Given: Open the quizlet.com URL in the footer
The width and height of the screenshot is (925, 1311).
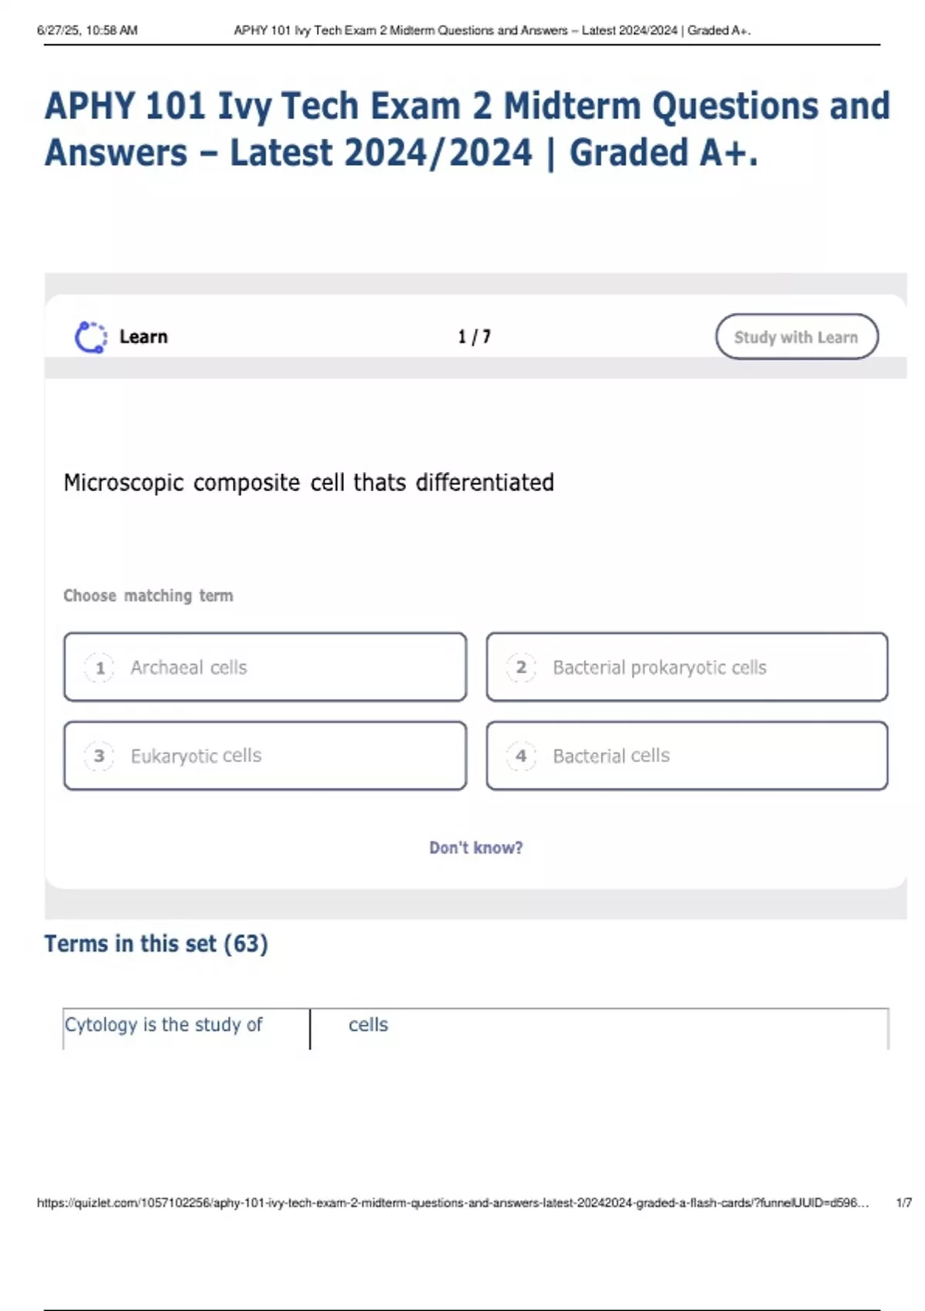Looking at the screenshot, I should click(x=452, y=1203).
